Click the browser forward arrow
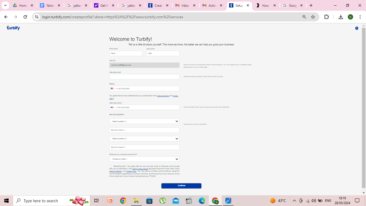This screenshot has width=366, height=206. click(x=16, y=17)
